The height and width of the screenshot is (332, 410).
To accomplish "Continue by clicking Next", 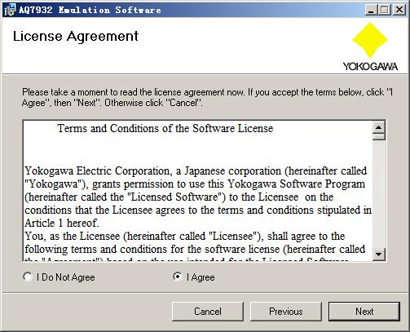I will click(364, 312).
